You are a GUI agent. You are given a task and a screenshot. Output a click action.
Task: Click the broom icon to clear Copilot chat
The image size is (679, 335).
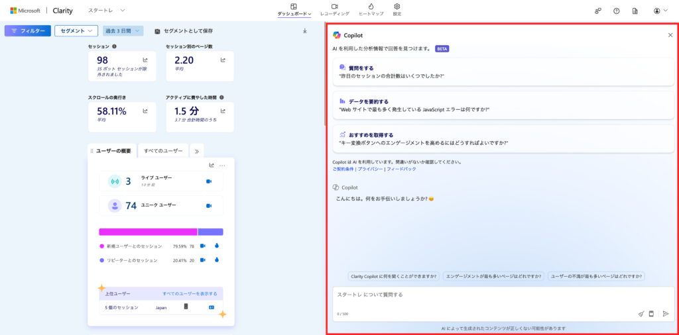click(641, 314)
